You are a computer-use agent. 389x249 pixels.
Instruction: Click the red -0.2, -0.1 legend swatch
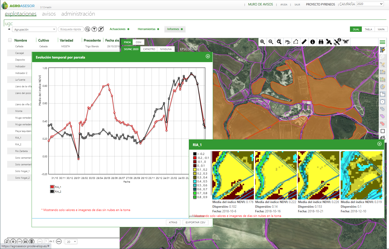coord(195,158)
